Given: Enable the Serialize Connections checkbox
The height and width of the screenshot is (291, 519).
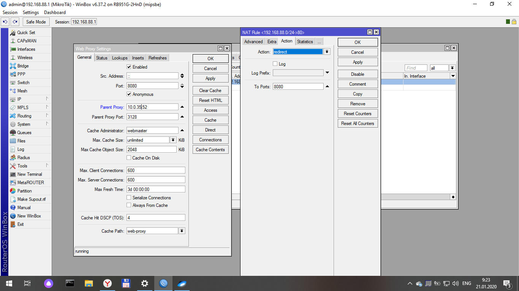Looking at the screenshot, I should (x=129, y=198).
